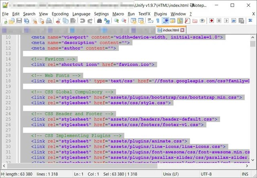257x178 pixels.
Task: Click the vertical scrollbar up arrow
Action: tap(253, 37)
